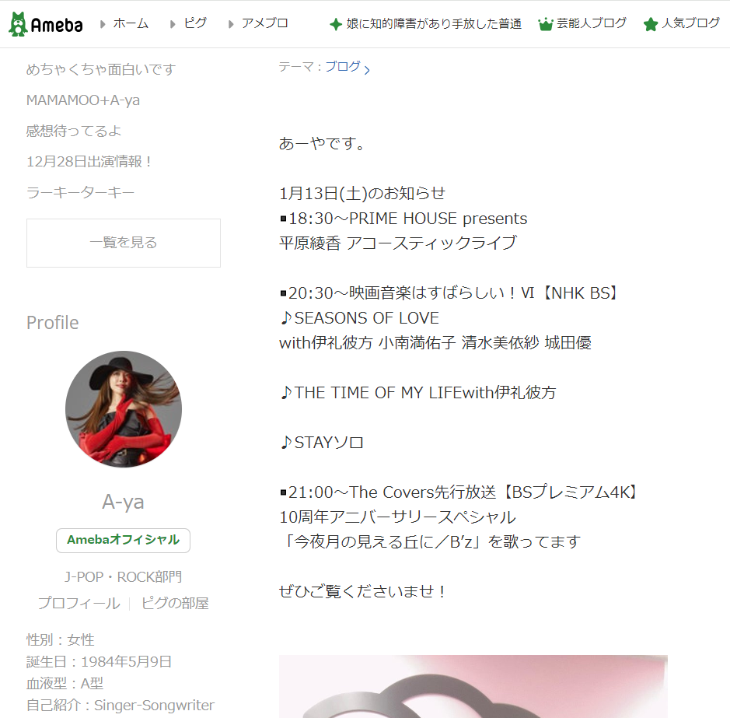Click A-ya's round profile photo
730x718 pixels.
(x=124, y=409)
